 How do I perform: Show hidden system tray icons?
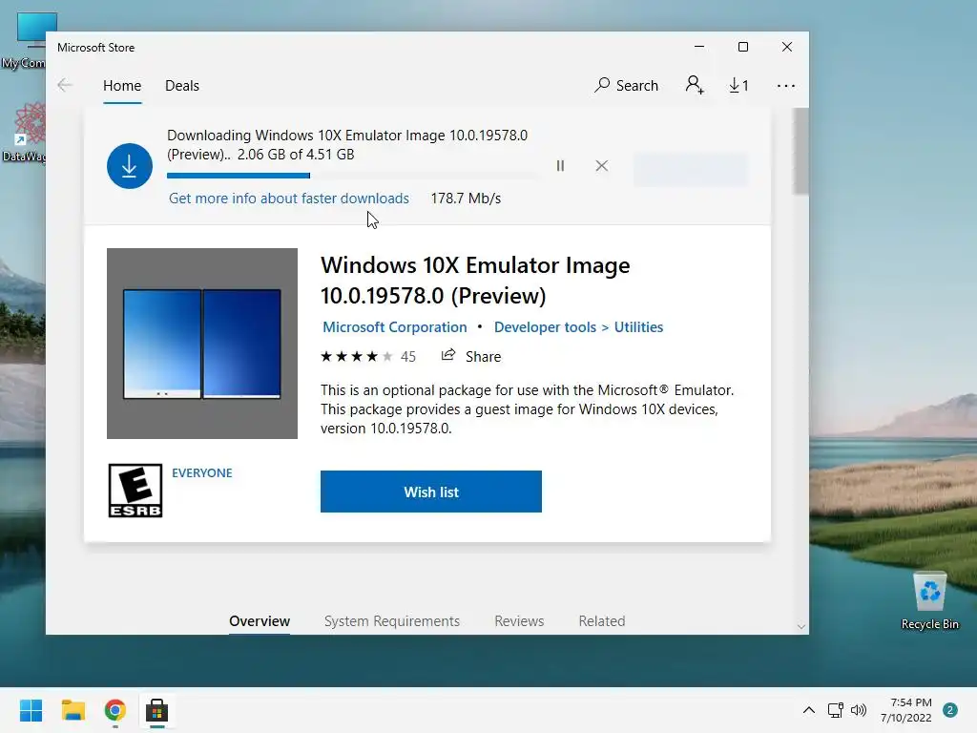click(x=809, y=710)
